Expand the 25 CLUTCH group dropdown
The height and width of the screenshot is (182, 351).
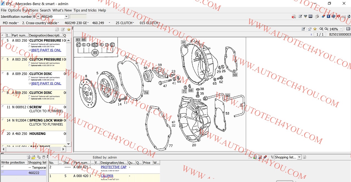[133, 23]
